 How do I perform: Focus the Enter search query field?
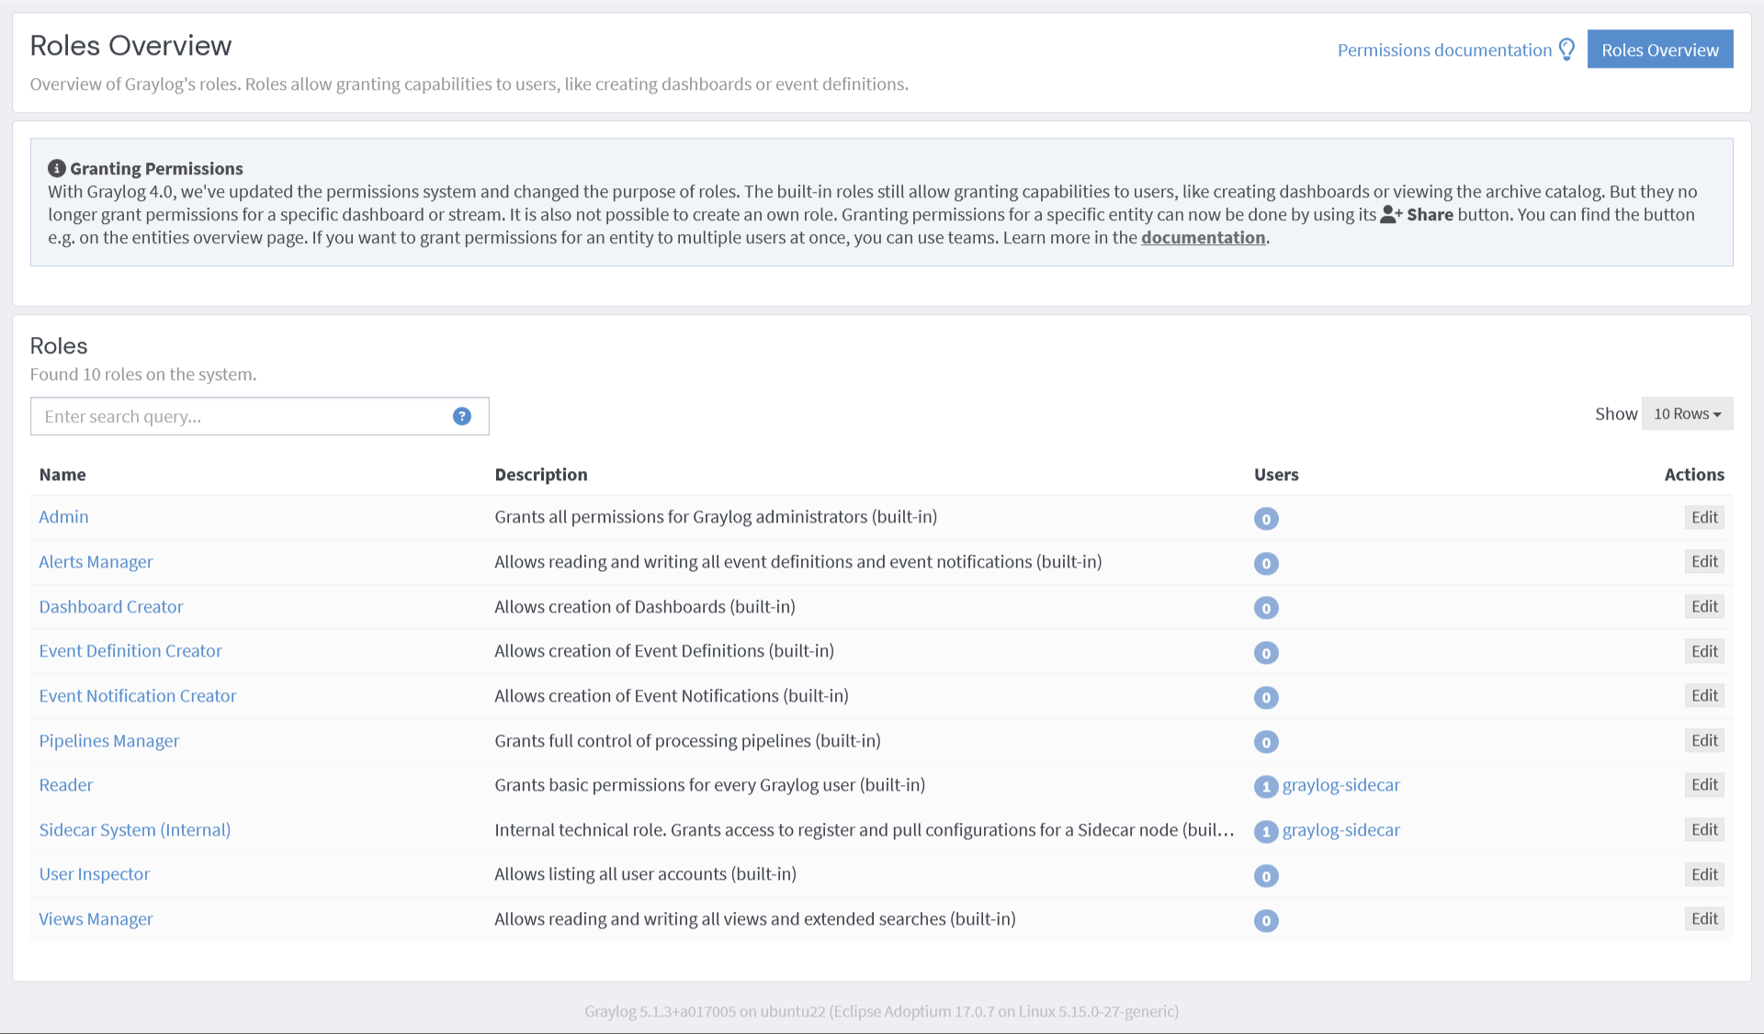pyautogui.click(x=259, y=416)
